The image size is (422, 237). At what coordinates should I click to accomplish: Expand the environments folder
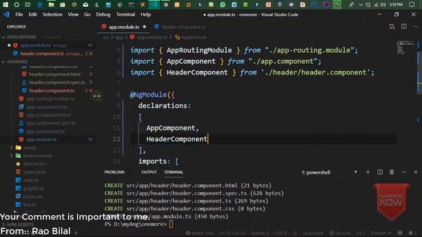click(x=38, y=156)
